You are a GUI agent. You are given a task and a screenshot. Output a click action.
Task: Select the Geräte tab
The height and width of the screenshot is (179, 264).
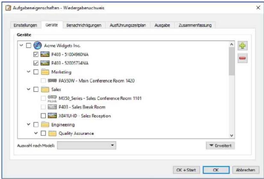point(52,25)
